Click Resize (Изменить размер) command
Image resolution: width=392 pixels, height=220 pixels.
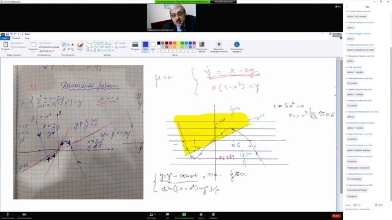point(49,47)
